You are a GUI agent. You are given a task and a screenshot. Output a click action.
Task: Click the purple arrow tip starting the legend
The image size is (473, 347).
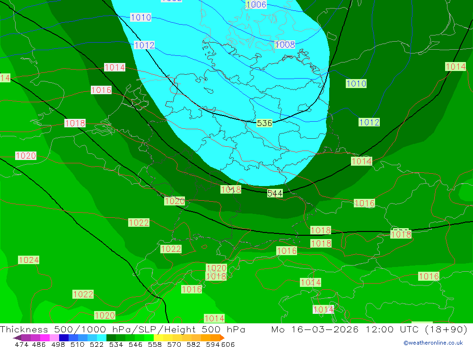17,338
